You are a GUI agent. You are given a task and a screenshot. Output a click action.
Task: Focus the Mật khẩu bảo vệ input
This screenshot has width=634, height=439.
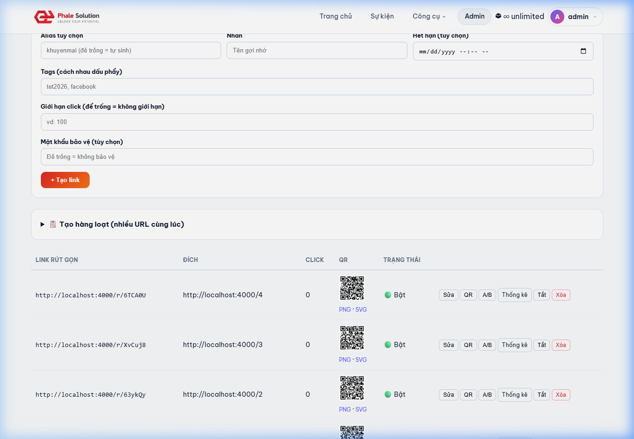(317, 157)
